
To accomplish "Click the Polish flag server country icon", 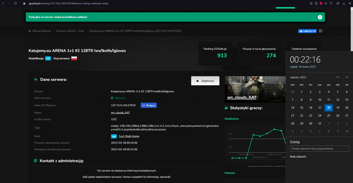I will pos(74,59).
